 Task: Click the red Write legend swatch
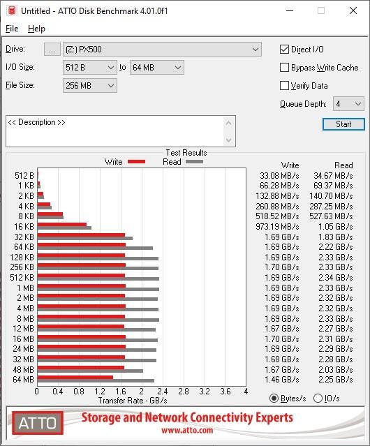tap(137, 161)
